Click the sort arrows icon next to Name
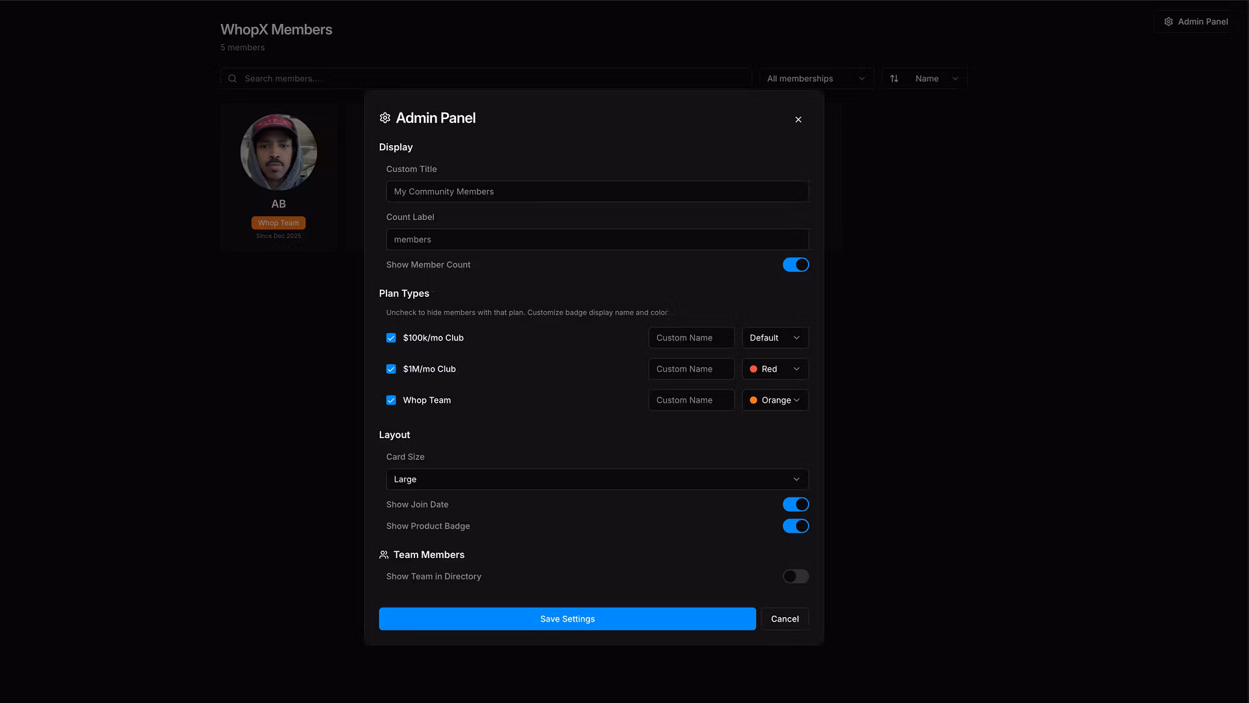 point(894,78)
